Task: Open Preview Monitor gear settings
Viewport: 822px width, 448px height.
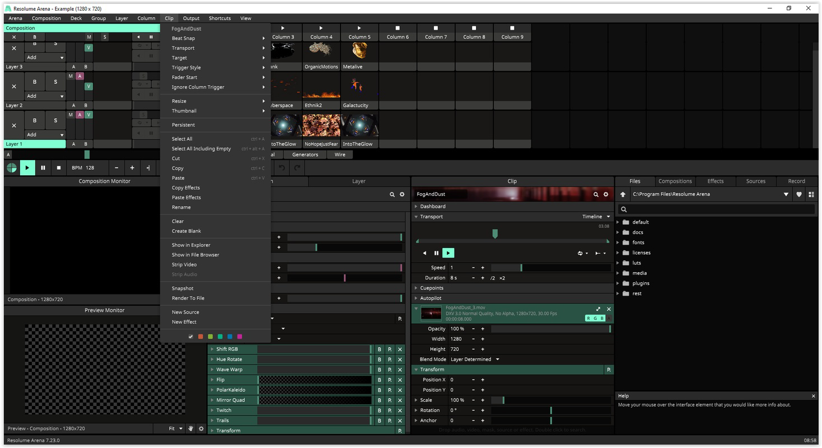Action: coord(202,428)
